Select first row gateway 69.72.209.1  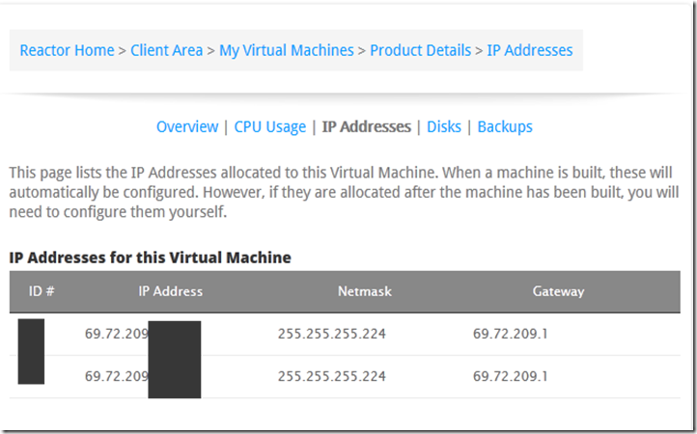click(511, 334)
